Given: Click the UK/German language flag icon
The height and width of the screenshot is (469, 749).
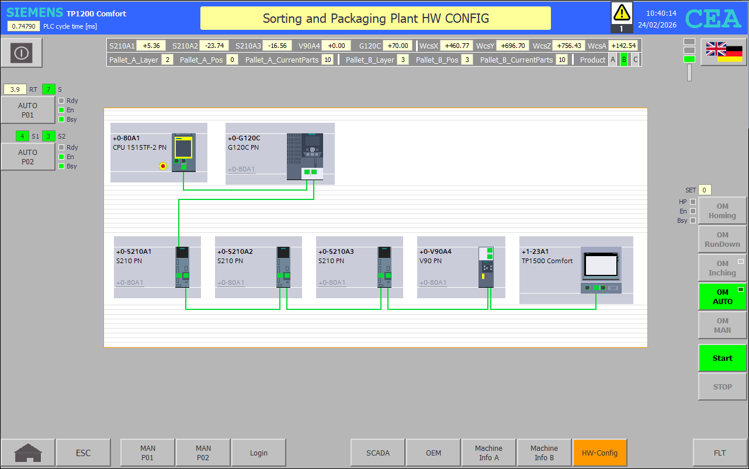Looking at the screenshot, I should point(723,52).
